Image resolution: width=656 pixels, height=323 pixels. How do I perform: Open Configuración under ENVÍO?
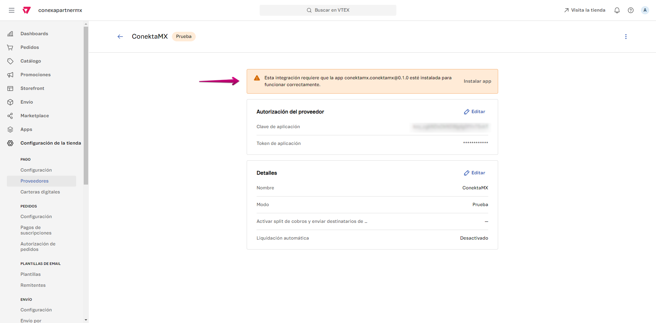[x=36, y=310]
